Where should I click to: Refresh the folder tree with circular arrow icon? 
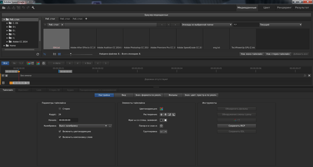tap(38, 54)
